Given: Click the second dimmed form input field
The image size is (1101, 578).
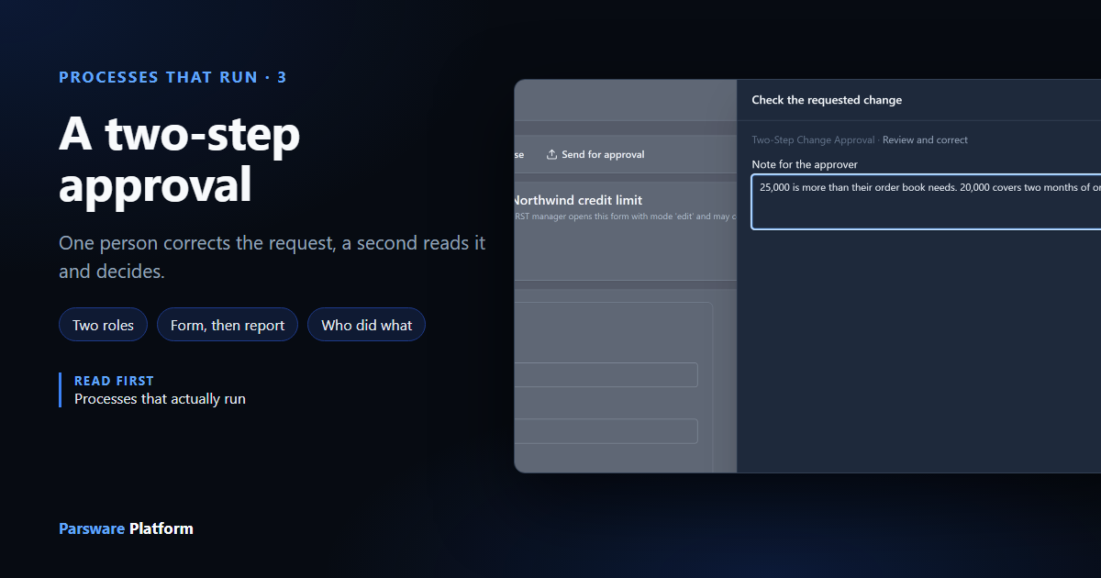Looking at the screenshot, I should [x=606, y=431].
